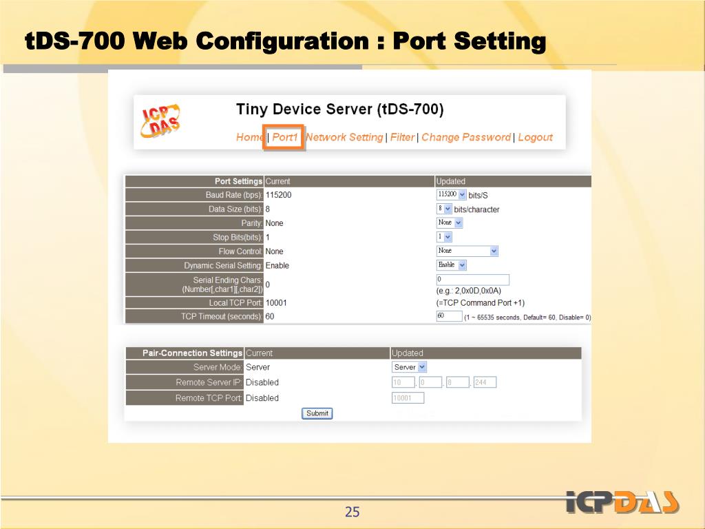Click the '(e.g.: 2,0x0D,0x0A)' example text

468,291
